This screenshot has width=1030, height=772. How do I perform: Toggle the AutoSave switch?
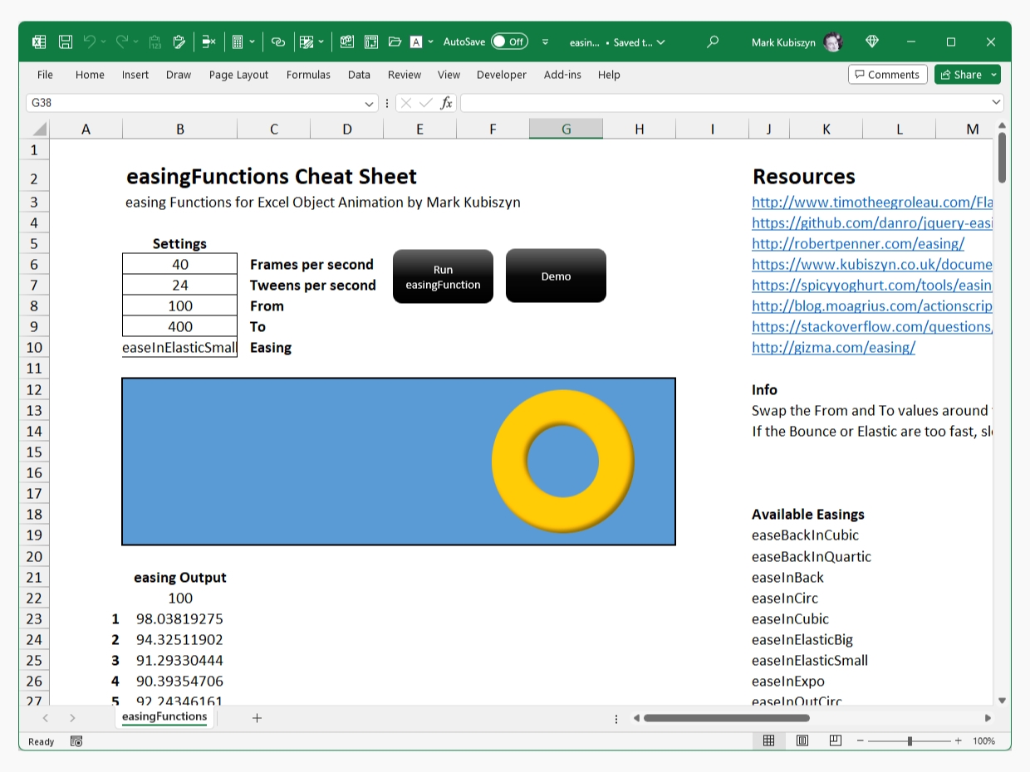(x=508, y=42)
